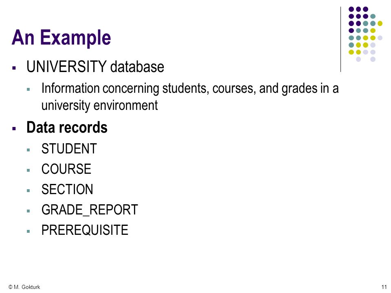
Task: Click the SECTION list entry
Action: coord(67,189)
